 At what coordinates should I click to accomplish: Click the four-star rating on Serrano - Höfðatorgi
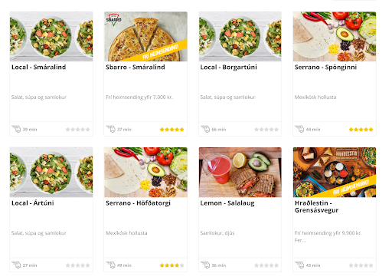171,265
